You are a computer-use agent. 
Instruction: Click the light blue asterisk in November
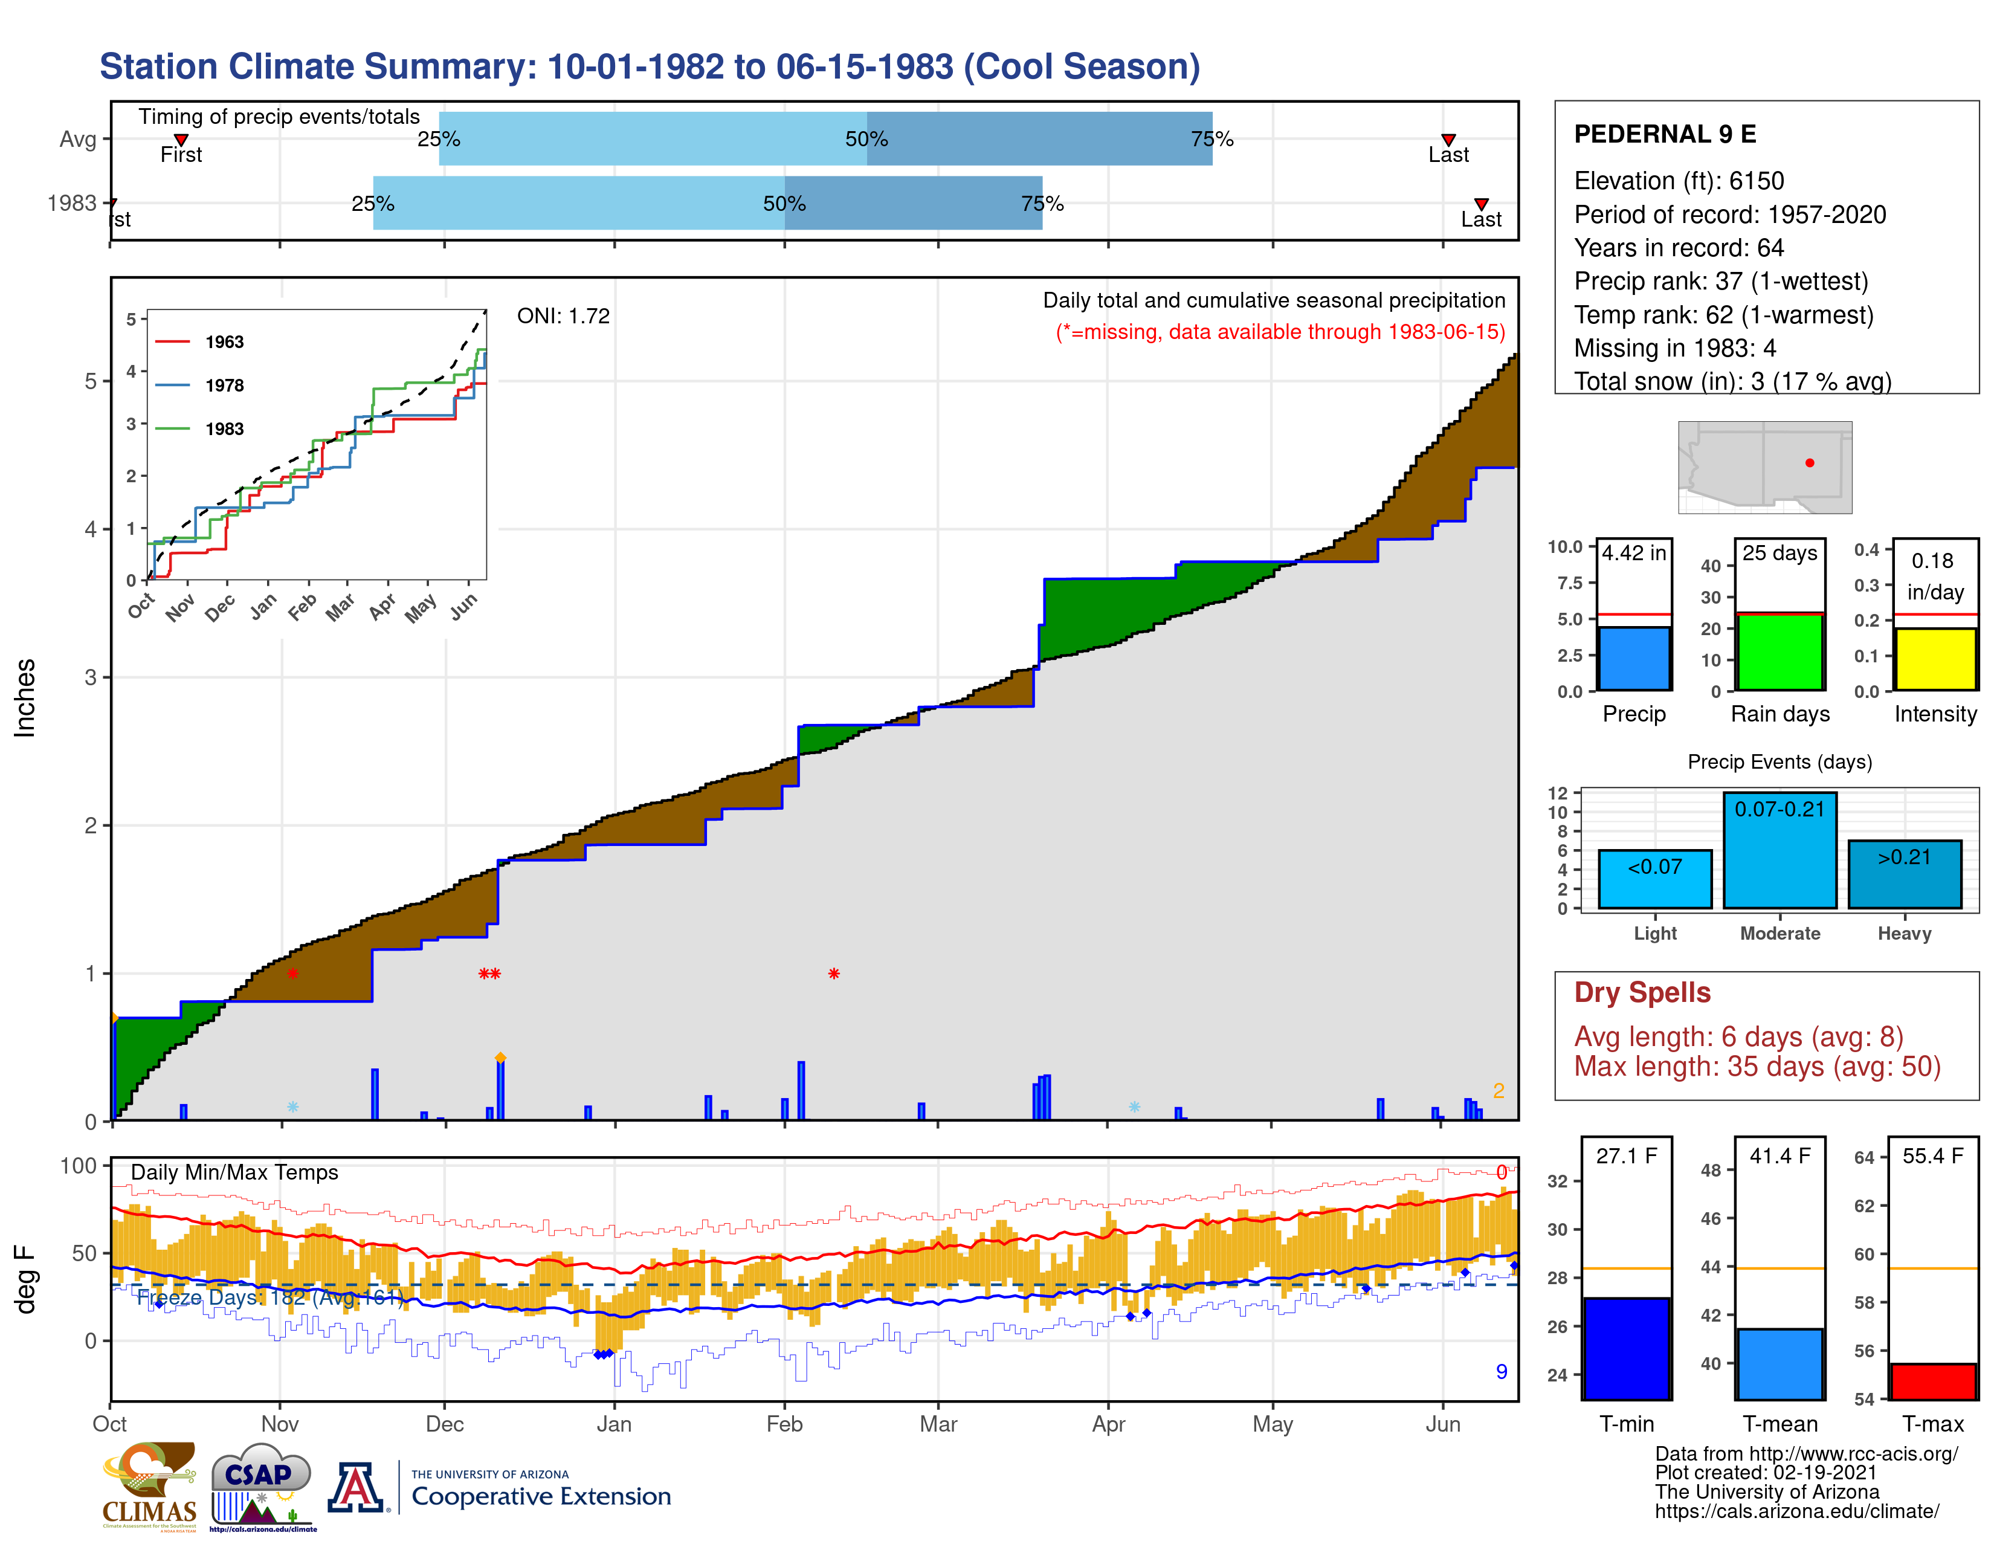292,1107
